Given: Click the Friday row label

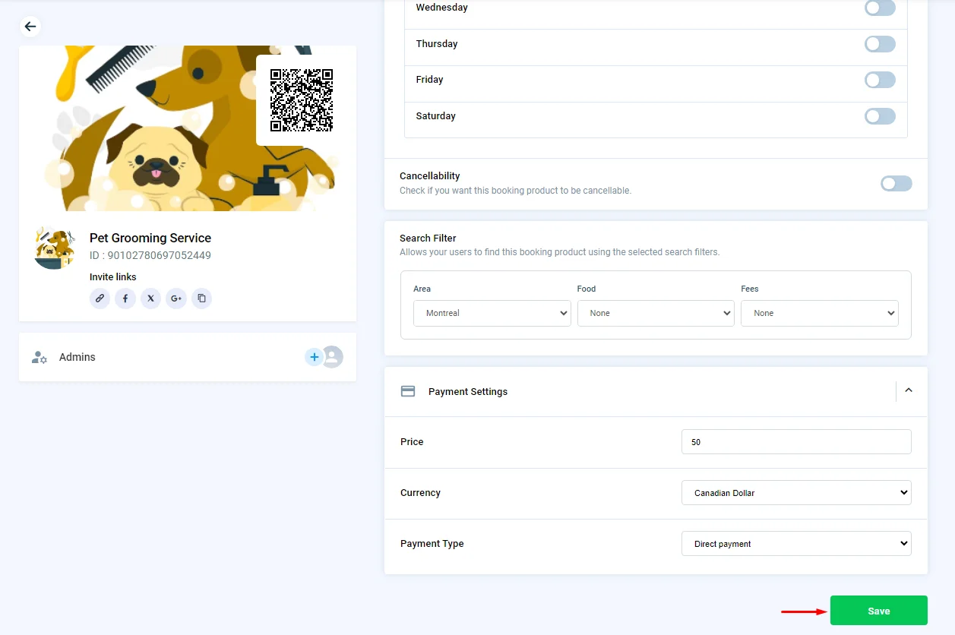Looking at the screenshot, I should (x=429, y=80).
